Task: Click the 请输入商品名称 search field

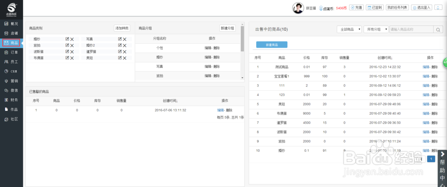Action: coord(411,29)
